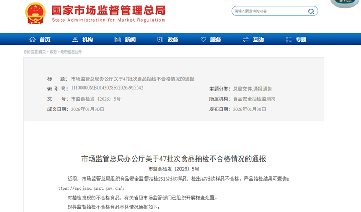361x212 pixels.
Task: Click the paragraph beginning 对抽检发现的不合格食品
Action: 142,198
